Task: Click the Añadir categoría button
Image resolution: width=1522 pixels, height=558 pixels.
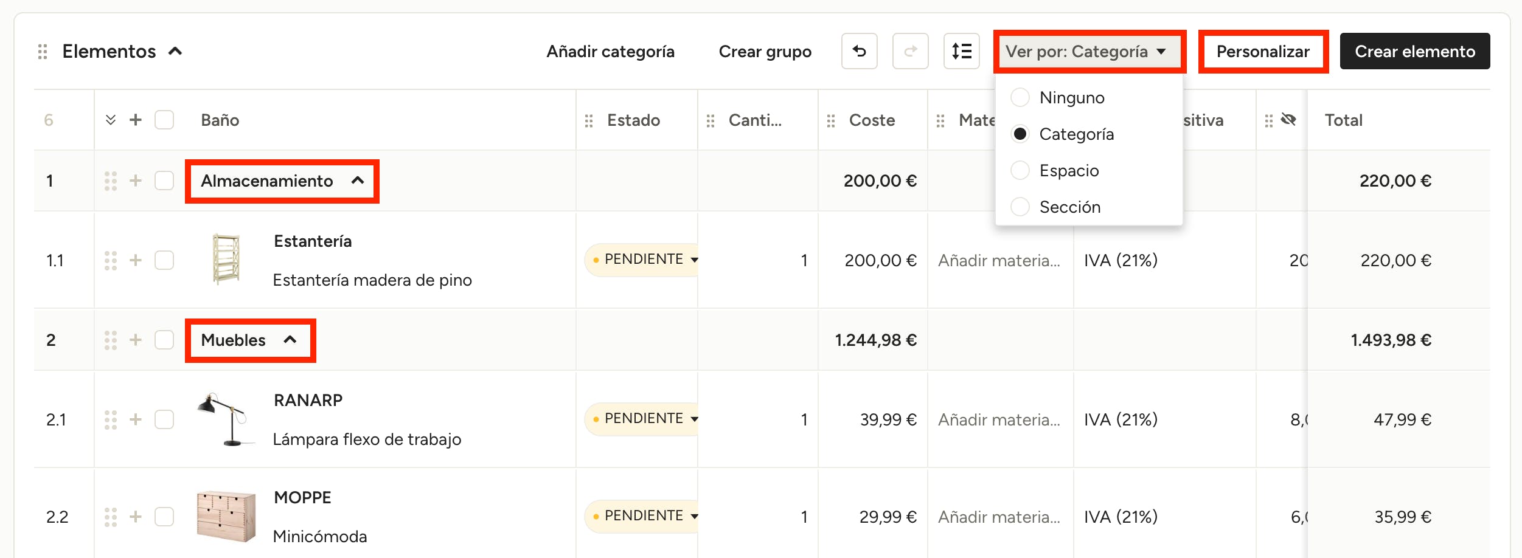Action: 610,52
